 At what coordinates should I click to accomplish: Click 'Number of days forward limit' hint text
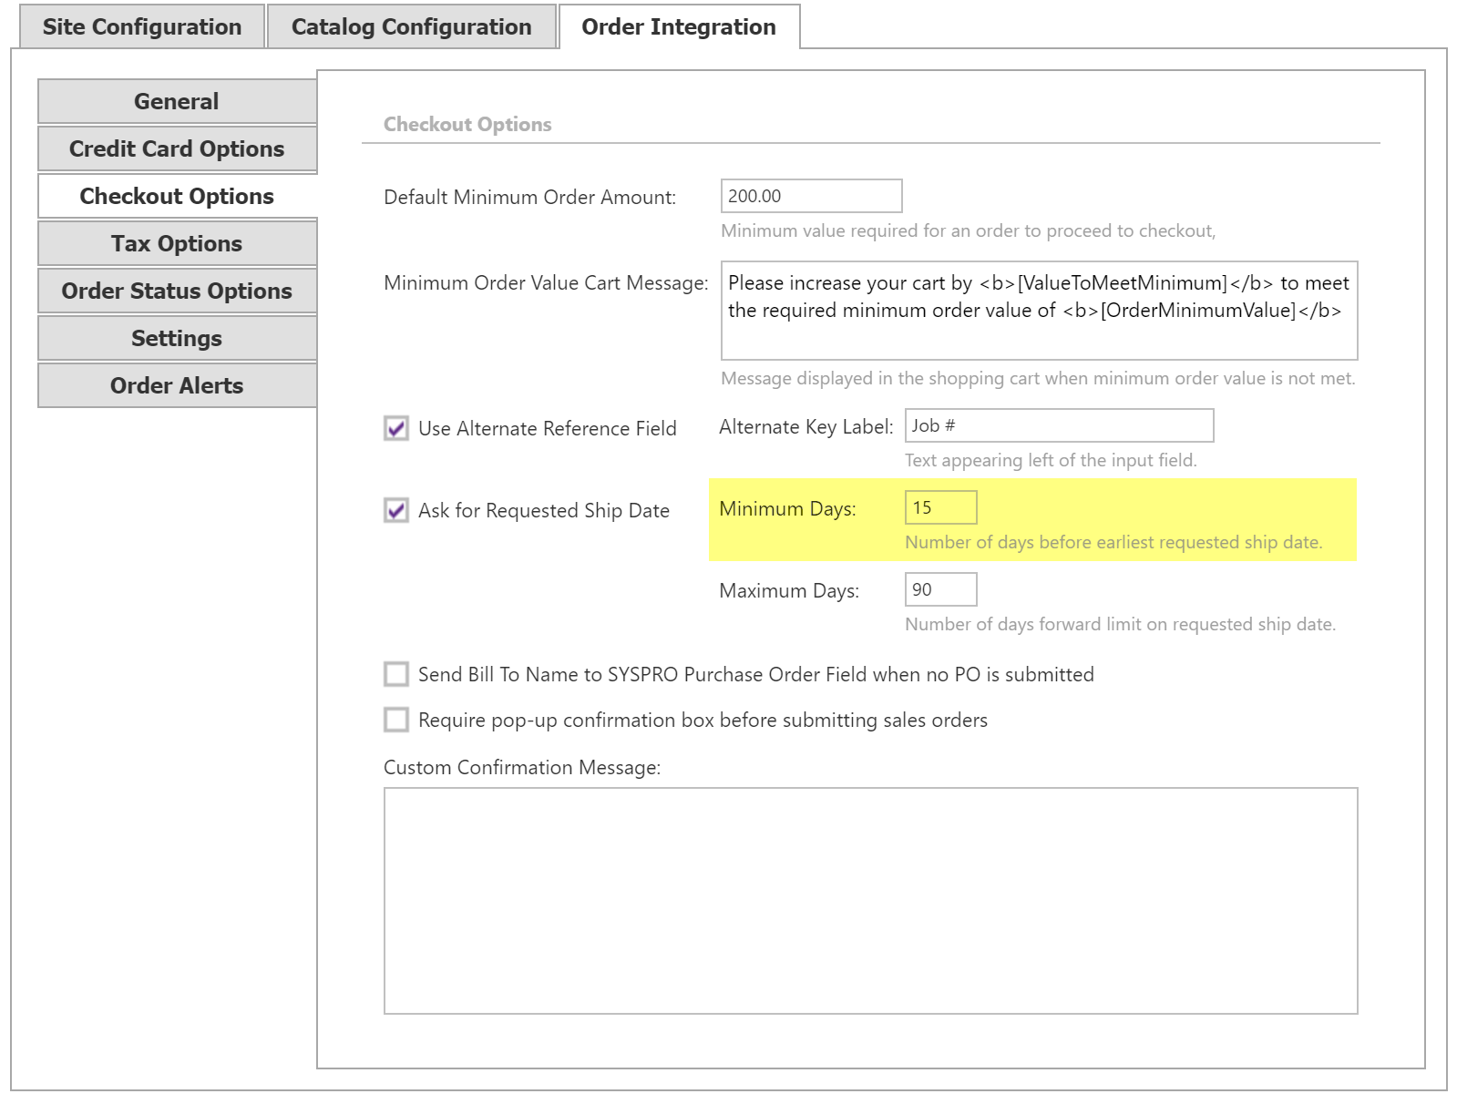pyautogui.click(x=1120, y=625)
